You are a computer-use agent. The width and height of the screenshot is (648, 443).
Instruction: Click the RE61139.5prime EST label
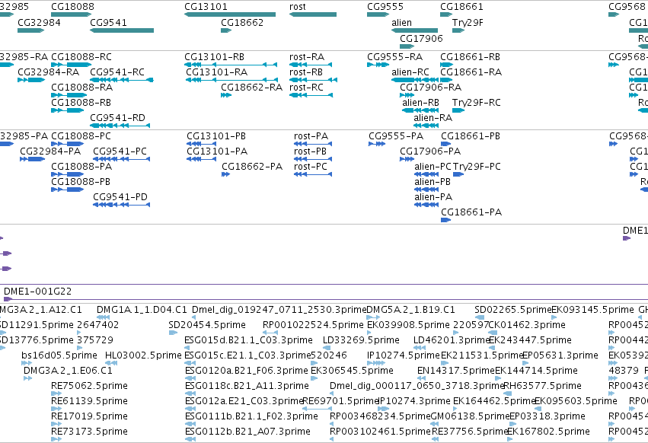[x=89, y=401]
